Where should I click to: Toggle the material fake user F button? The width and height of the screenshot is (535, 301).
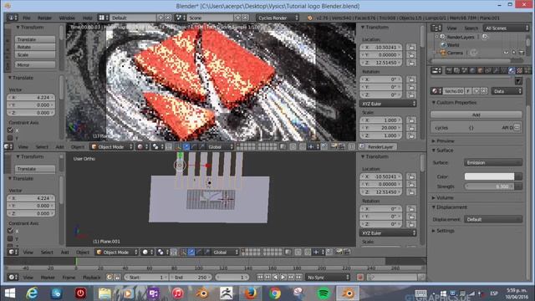[468, 91]
